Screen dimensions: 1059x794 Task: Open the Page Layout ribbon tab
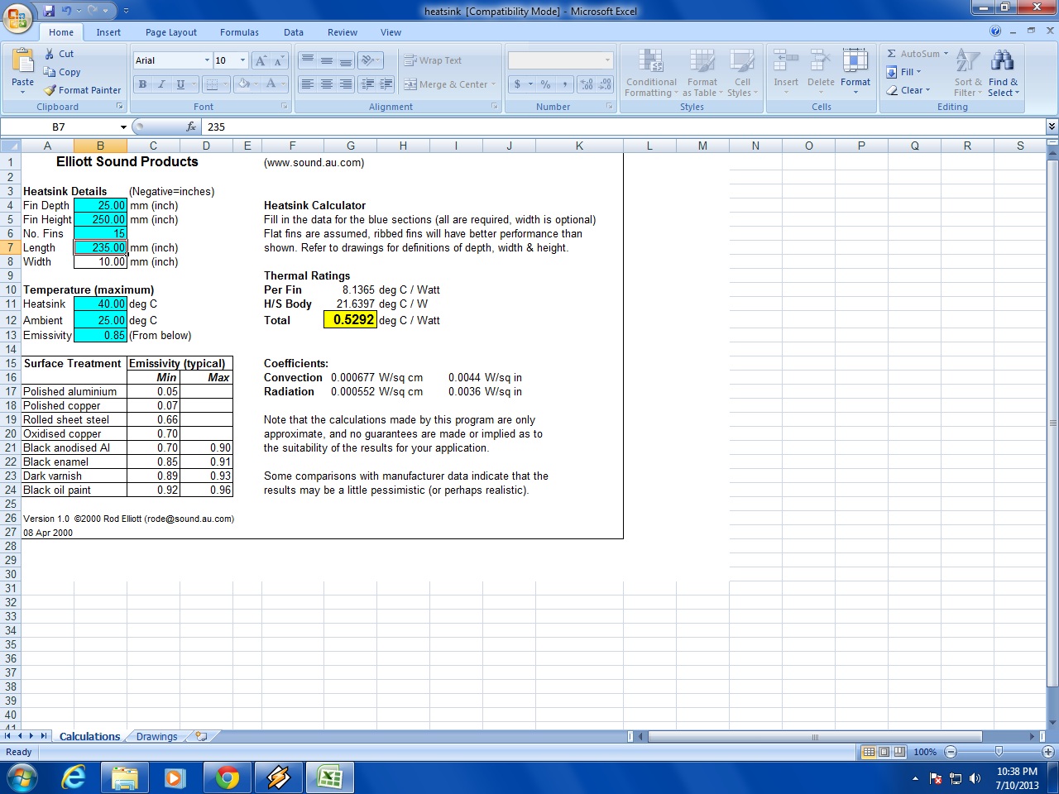click(171, 32)
